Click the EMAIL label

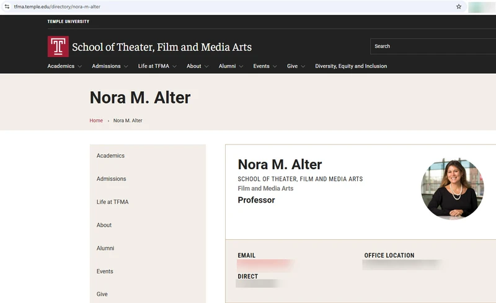(246, 255)
